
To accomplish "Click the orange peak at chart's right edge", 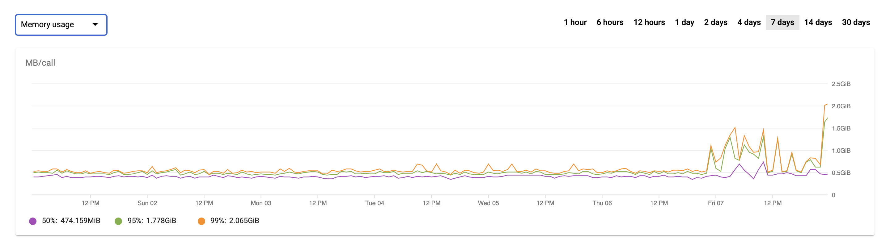I will coord(826,104).
